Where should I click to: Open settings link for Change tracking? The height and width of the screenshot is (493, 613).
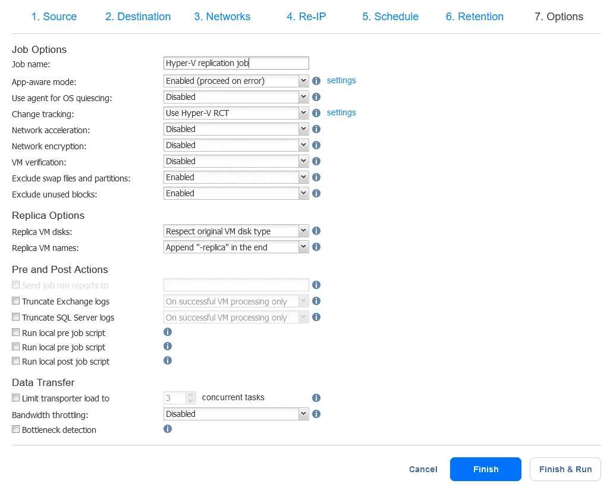click(x=341, y=112)
